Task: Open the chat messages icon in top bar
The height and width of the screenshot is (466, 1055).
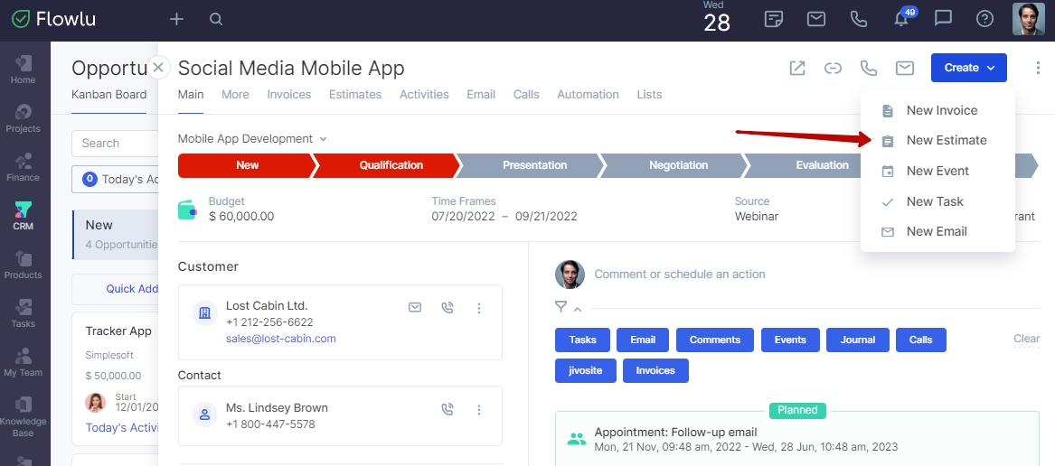Action: click(x=943, y=19)
